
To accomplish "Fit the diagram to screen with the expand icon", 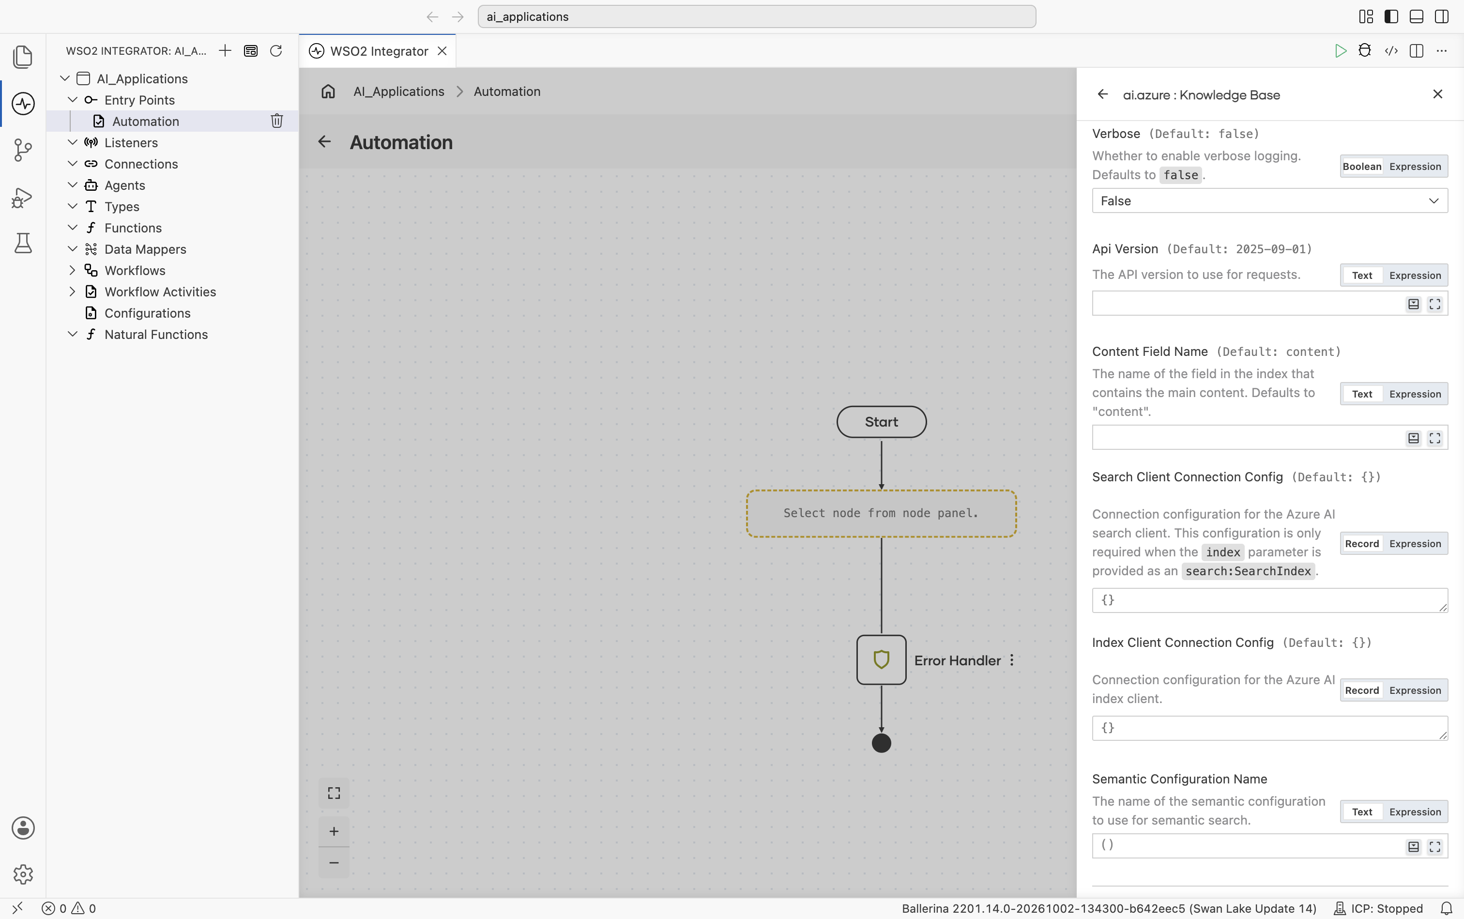I will [334, 793].
